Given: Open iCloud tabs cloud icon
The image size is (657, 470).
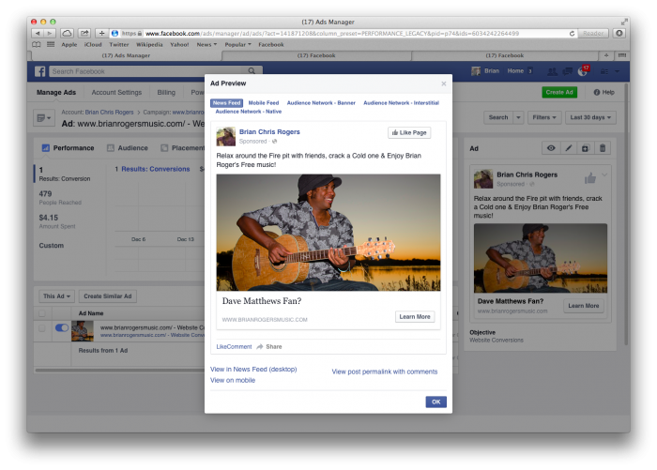Looking at the screenshot, I should (x=67, y=33).
